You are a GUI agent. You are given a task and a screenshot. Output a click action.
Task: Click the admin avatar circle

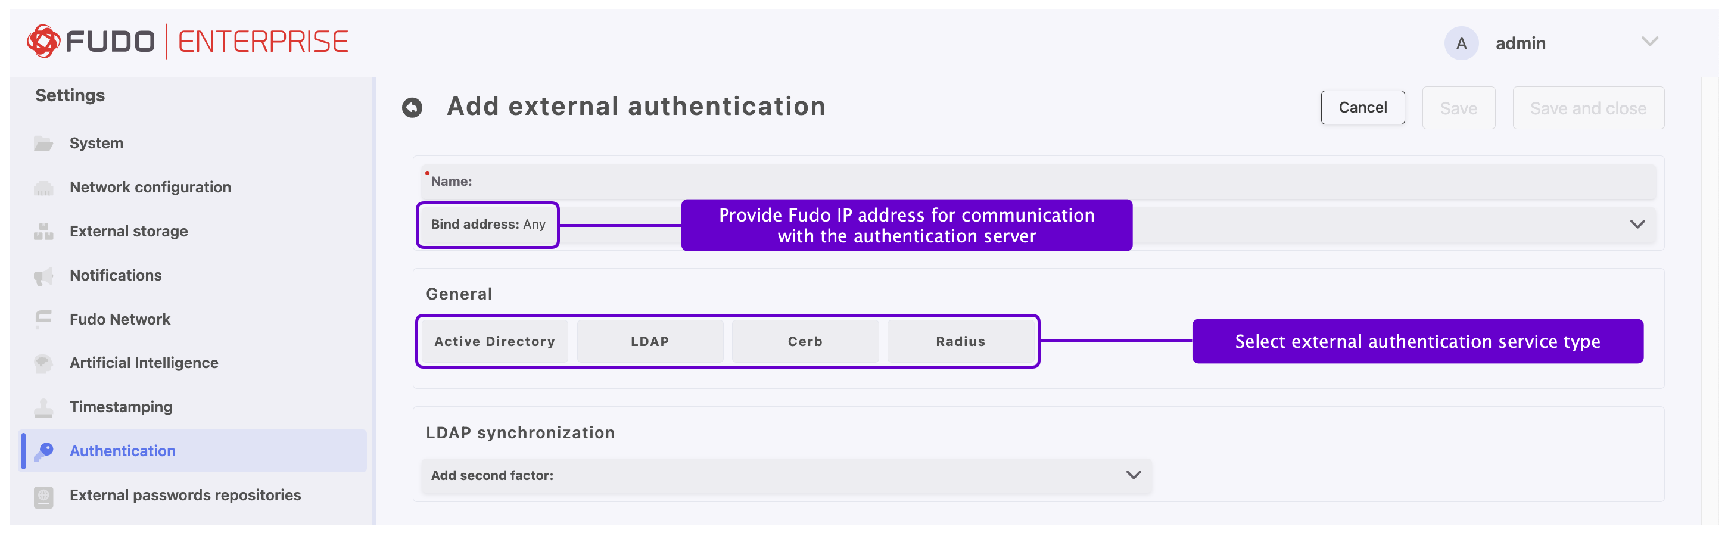click(x=1461, y=42)
